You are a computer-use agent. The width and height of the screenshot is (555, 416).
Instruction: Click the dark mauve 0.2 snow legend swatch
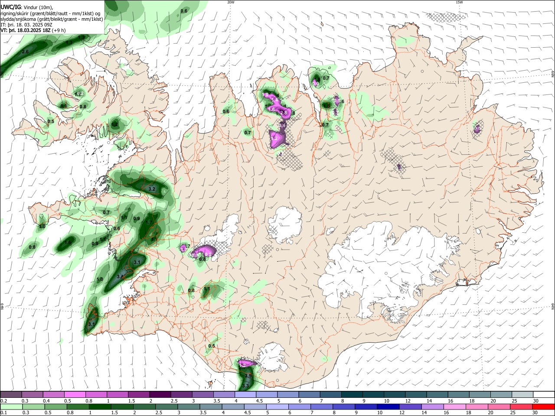10,394
